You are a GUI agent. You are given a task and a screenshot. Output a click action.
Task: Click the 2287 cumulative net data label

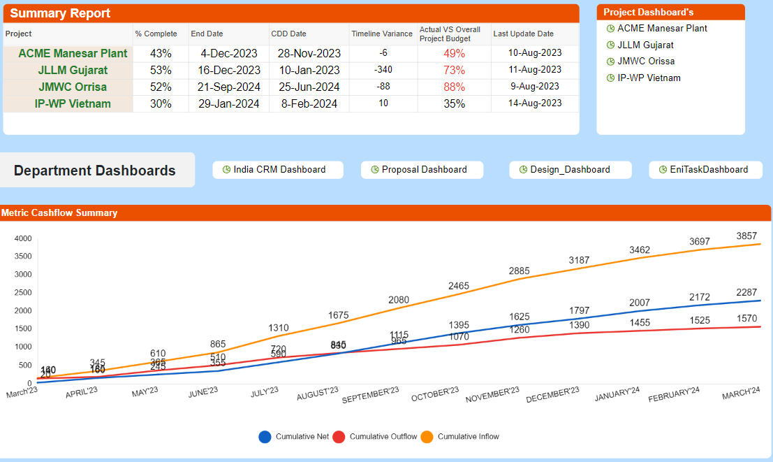[x=746, y=293]
